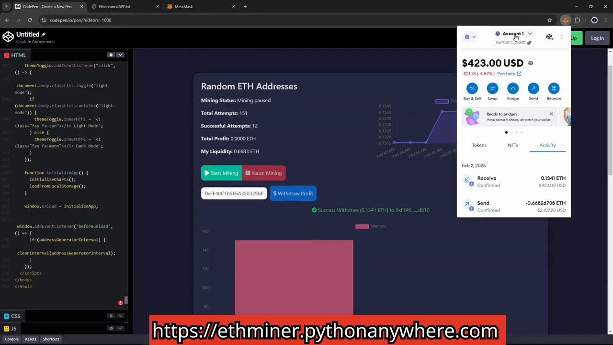613x345 pixels.
Task: Expand the HTML editor dropdown chevron
Action: click(120, 55)
